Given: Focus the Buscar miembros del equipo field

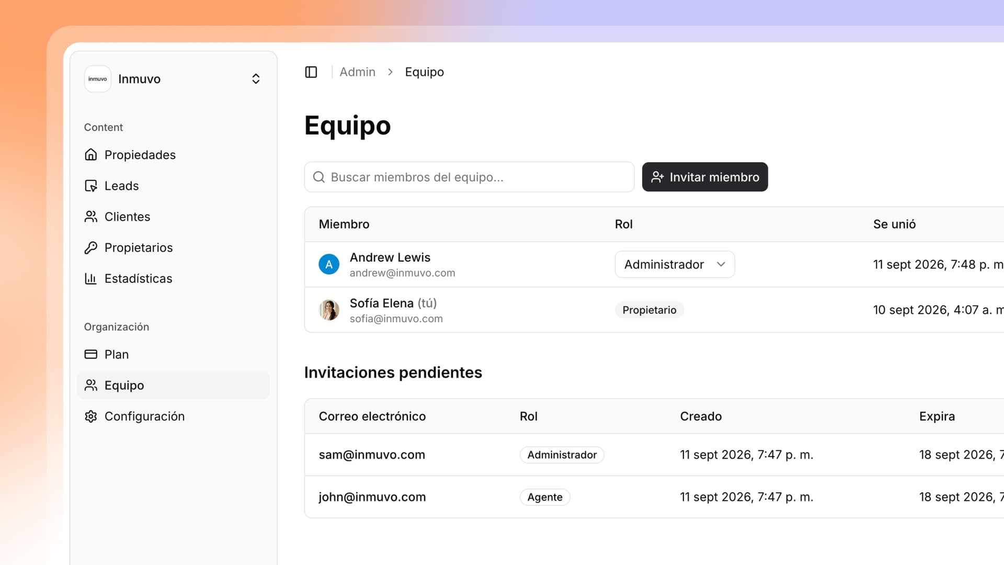Looking at the screenshot, I should click(x=469, y=177).
